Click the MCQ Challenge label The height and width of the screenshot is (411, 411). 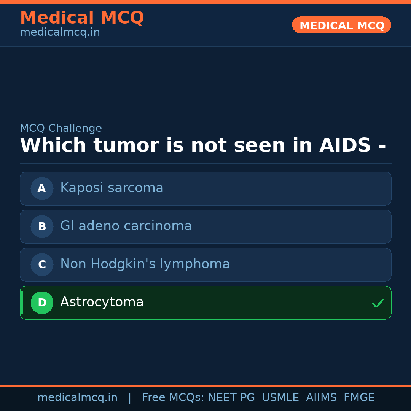coord(61,129)
